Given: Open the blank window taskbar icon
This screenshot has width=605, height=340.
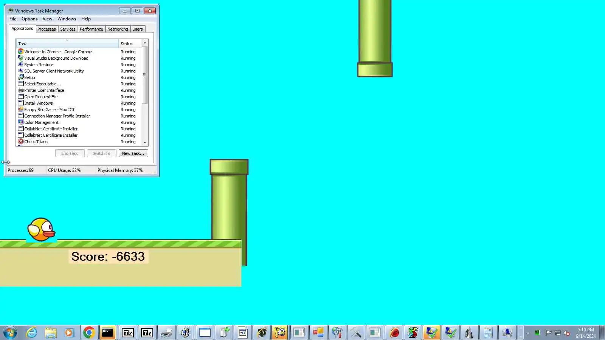Looking at the screenshot, I should pos(205,332).
